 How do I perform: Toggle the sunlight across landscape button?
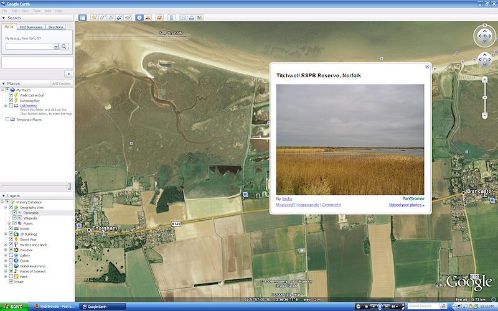[148, 18]
